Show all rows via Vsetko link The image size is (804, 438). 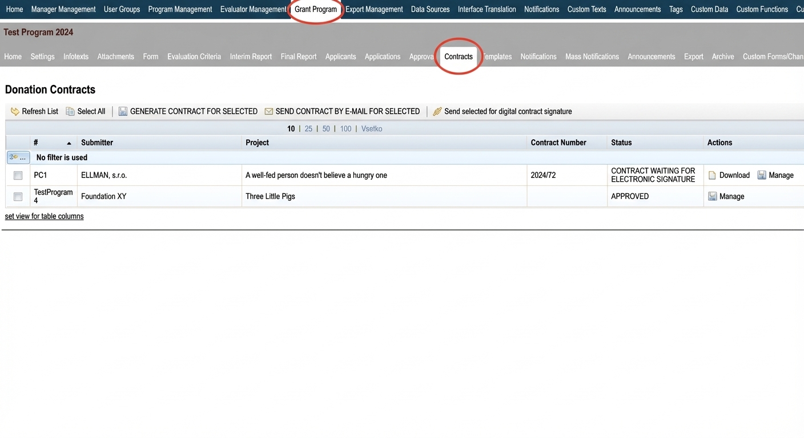pyautogui.click(x=372, y=129)
